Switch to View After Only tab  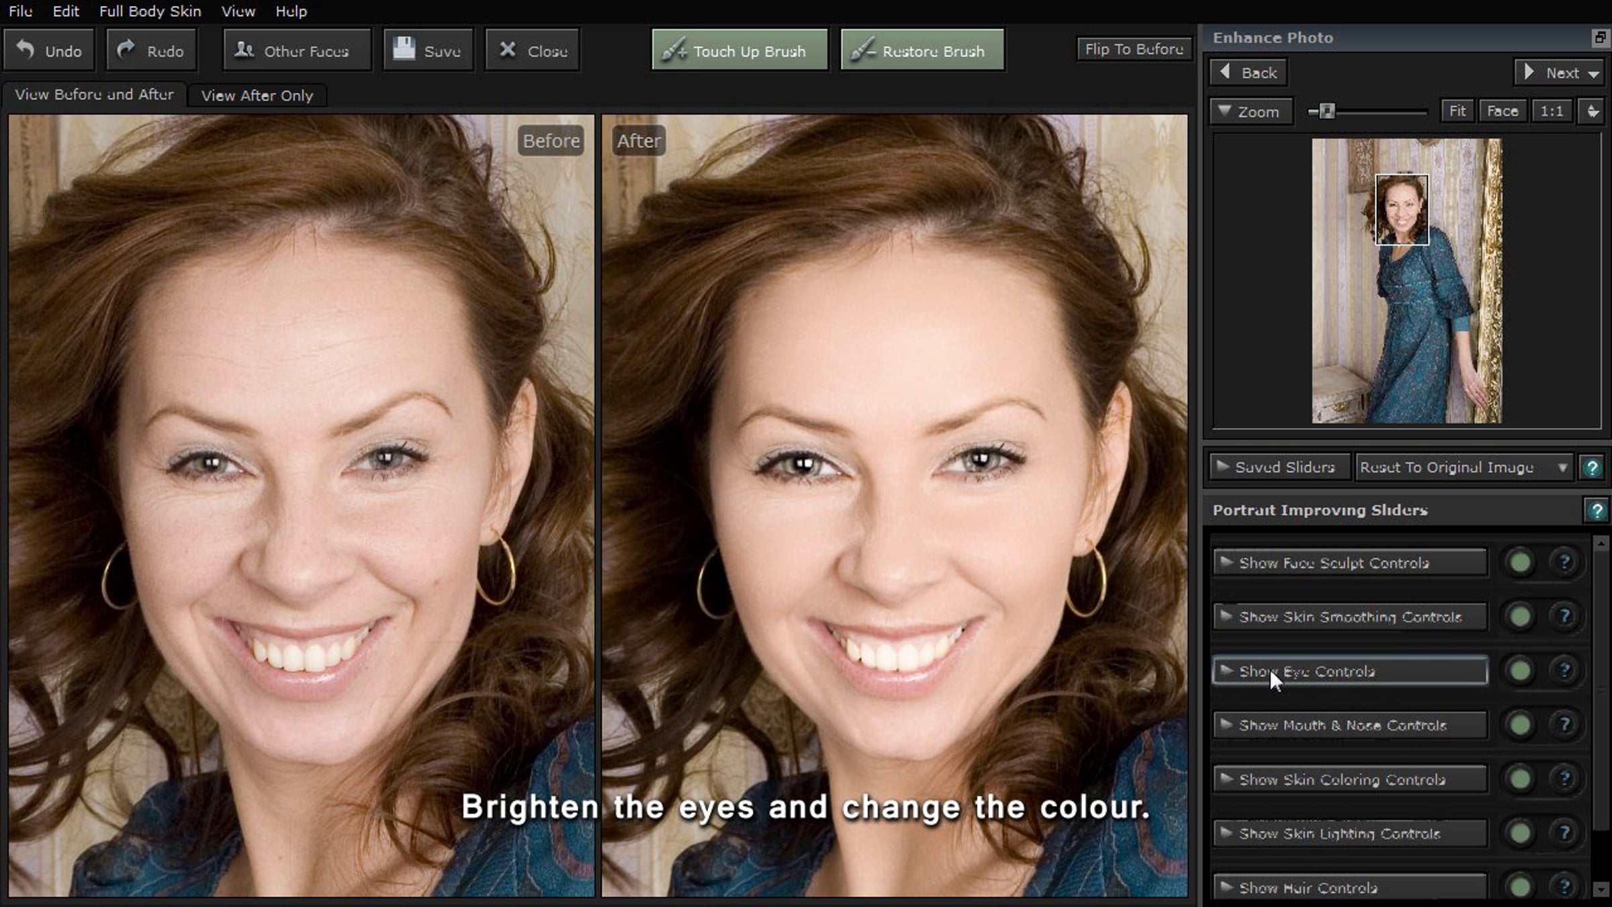(257, 95)
